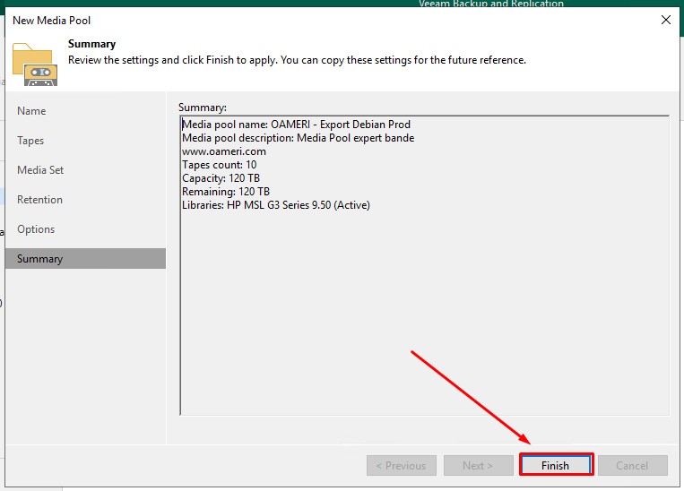
Task: Click the greyed-out Next button
Action: click(478, 465)
